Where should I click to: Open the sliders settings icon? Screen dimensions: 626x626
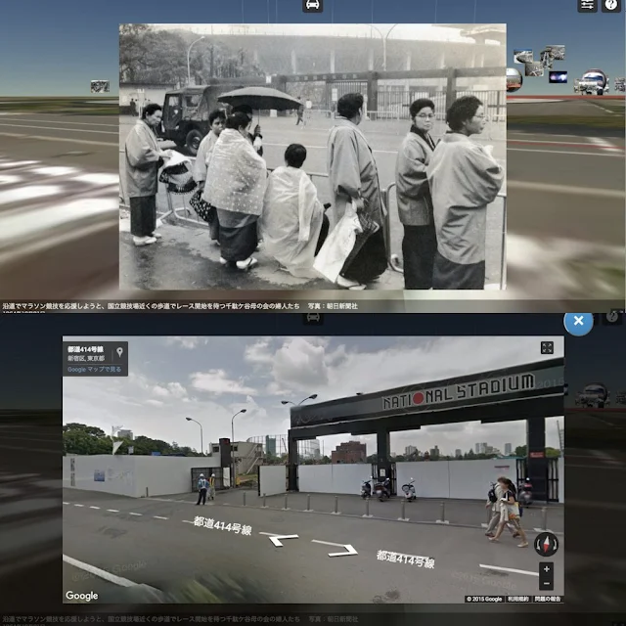[x=587, y=5]
